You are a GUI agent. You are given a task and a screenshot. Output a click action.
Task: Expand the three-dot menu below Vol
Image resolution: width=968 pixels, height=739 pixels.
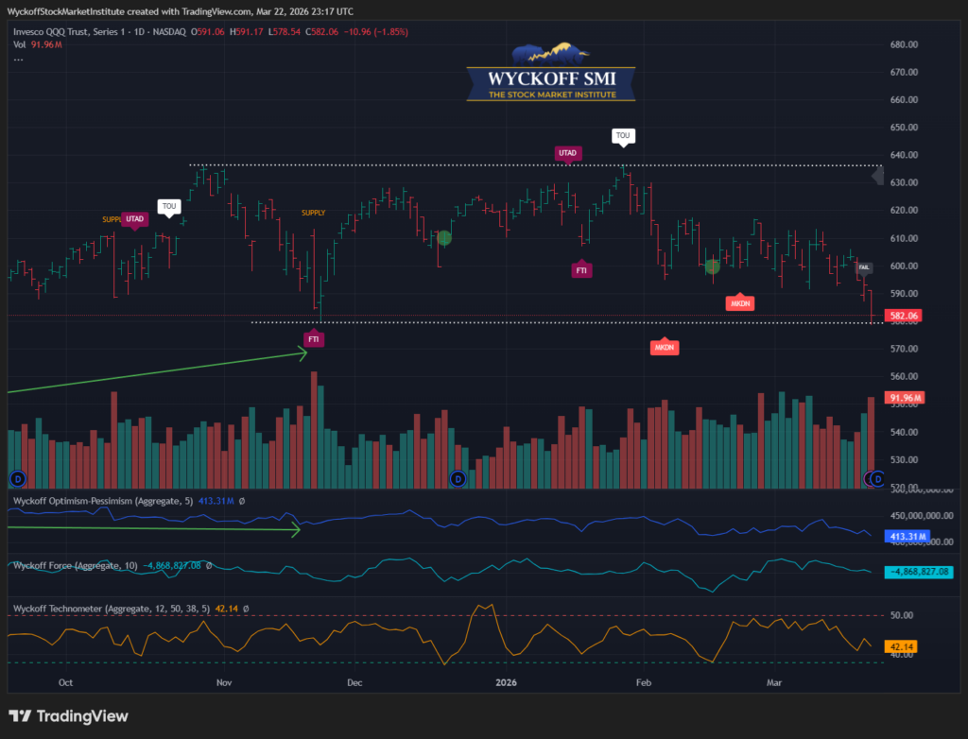click(x=19, y=59)
